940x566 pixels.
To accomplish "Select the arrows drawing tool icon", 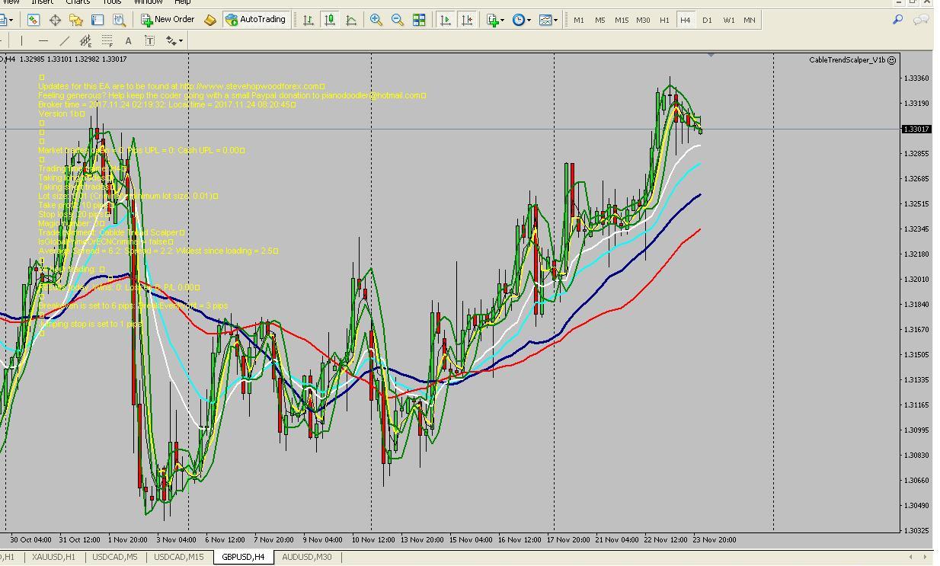I will pyautogui.click(x=171, y=40).
